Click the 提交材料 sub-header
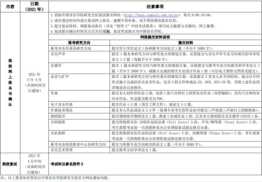Viewport: 262px width, 182px height. tap(185, 43)
